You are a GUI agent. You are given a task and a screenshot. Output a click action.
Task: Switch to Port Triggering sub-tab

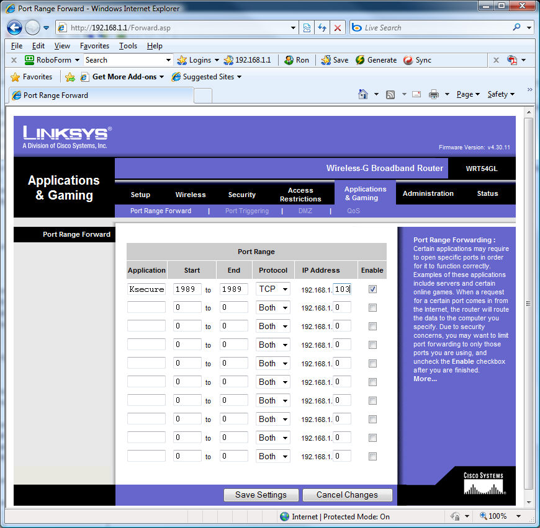[x=246, y=211]
